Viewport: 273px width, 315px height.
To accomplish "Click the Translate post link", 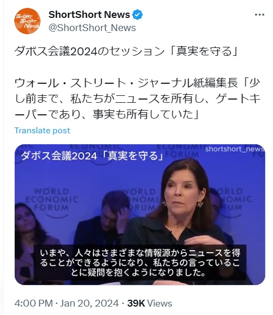I will point(42,131).
